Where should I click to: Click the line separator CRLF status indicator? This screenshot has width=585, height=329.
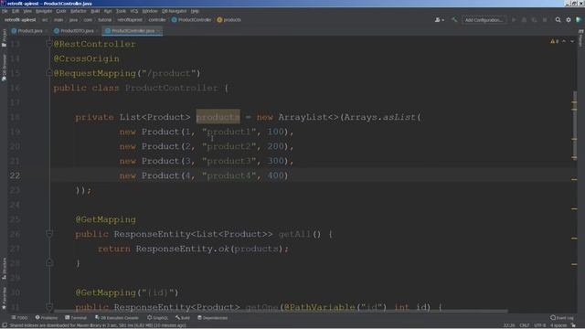[x=524, y=325]
